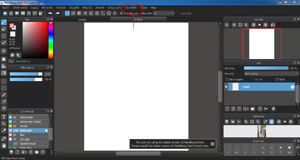Enable crisscross grid snap guide
The width and height of the screenshot is (300, 160).
tap(79, 13)
